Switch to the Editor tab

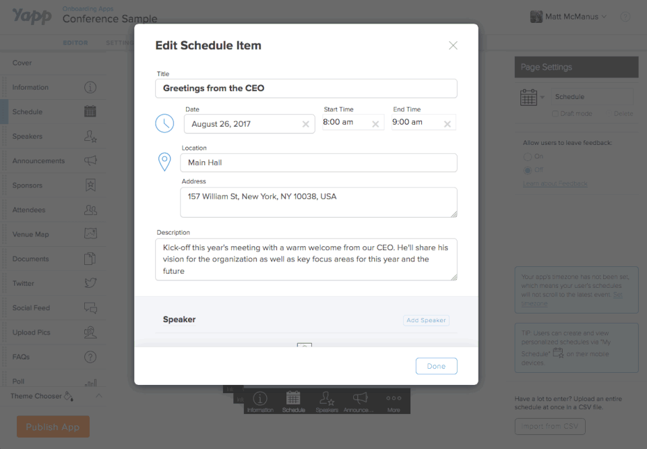[x=75, y=43]
